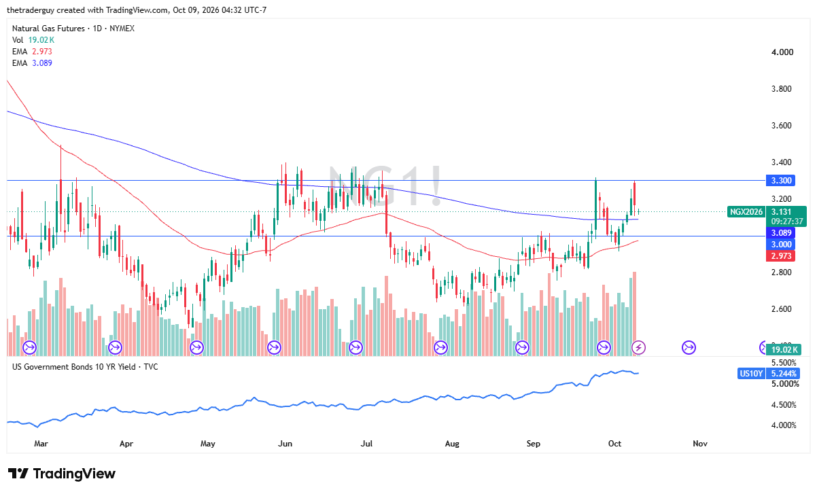The width and height of the screenshot is (817, 494).
Task: Click the contract rollover marker before March
Action: tap(30, 348)
